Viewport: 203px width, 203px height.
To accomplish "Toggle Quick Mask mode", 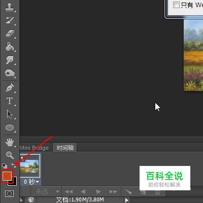I will 9,193.
